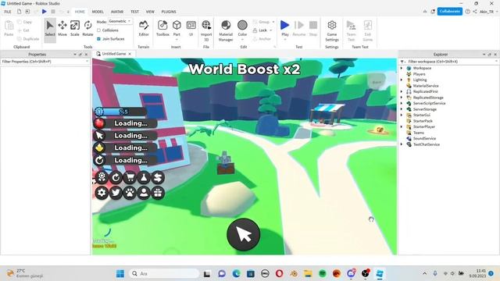
Task: Select the Untitled Game document tab
Action: pos(114,54)
